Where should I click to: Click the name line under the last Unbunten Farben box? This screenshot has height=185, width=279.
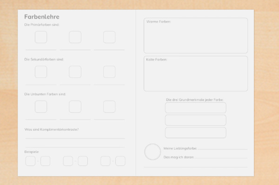109,119
